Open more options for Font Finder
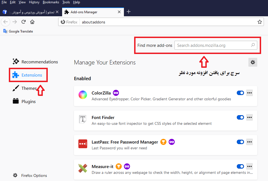268x181 pixels. click(x=250, y=117)
